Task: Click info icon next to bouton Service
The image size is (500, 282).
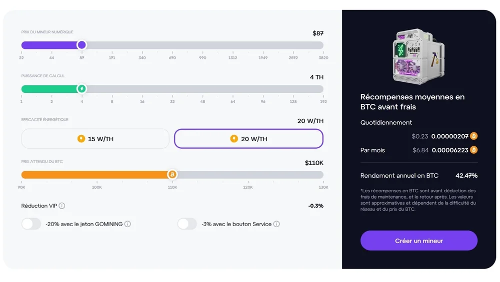Action: coord(276,224)
